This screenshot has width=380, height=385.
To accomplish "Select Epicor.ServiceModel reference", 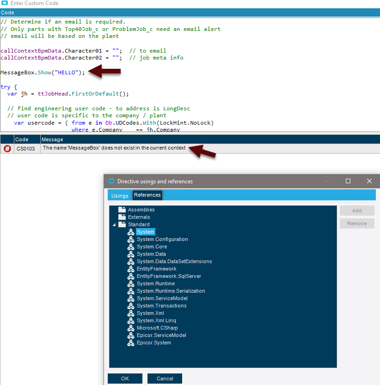I will (x=161, y=335).
